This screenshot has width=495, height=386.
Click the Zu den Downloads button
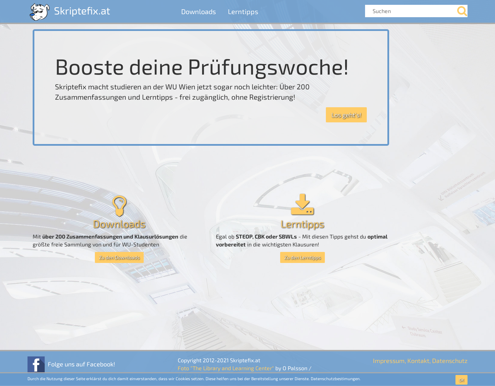[x=119, y=257]
